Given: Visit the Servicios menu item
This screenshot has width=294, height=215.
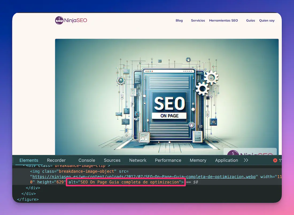Looking at the screenshot, I should 198,20.
